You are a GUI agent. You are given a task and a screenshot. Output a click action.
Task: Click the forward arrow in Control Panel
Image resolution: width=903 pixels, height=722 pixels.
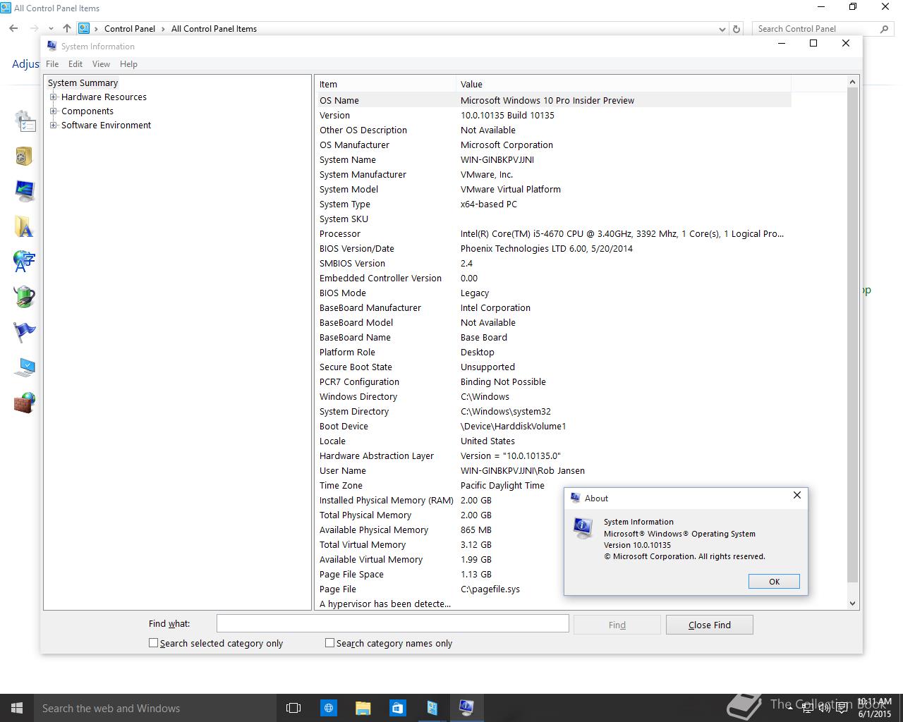[x=34, y=29]
